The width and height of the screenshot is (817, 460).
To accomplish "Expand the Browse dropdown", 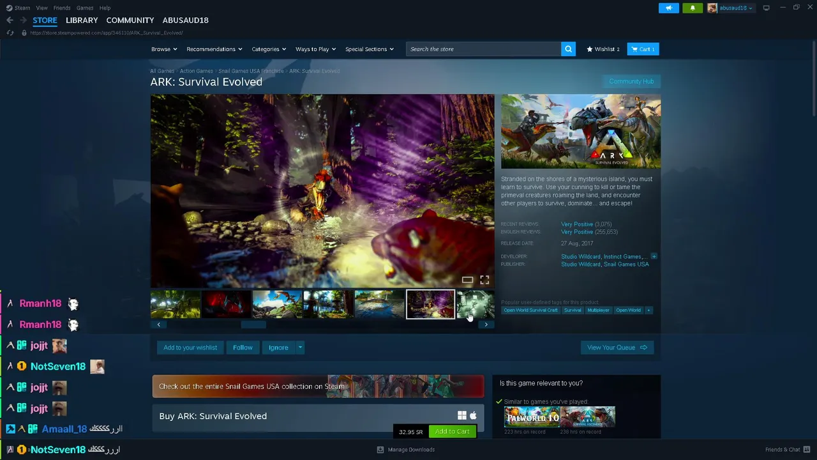I will 165,49.
